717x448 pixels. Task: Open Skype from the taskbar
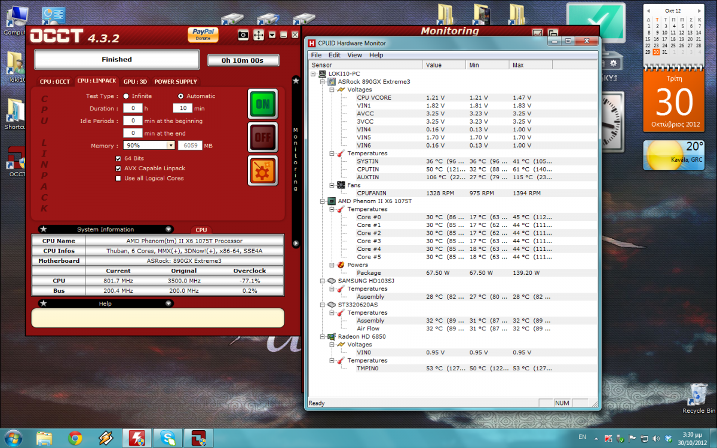(167, 438)
